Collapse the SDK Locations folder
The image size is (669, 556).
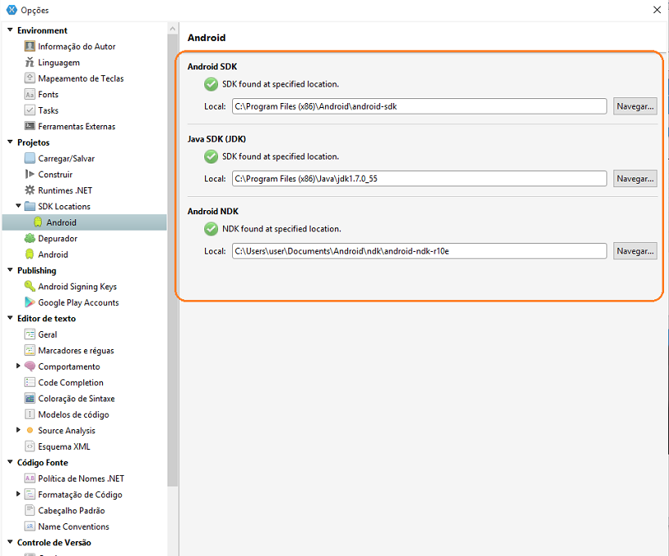click(x=18, y=206)
